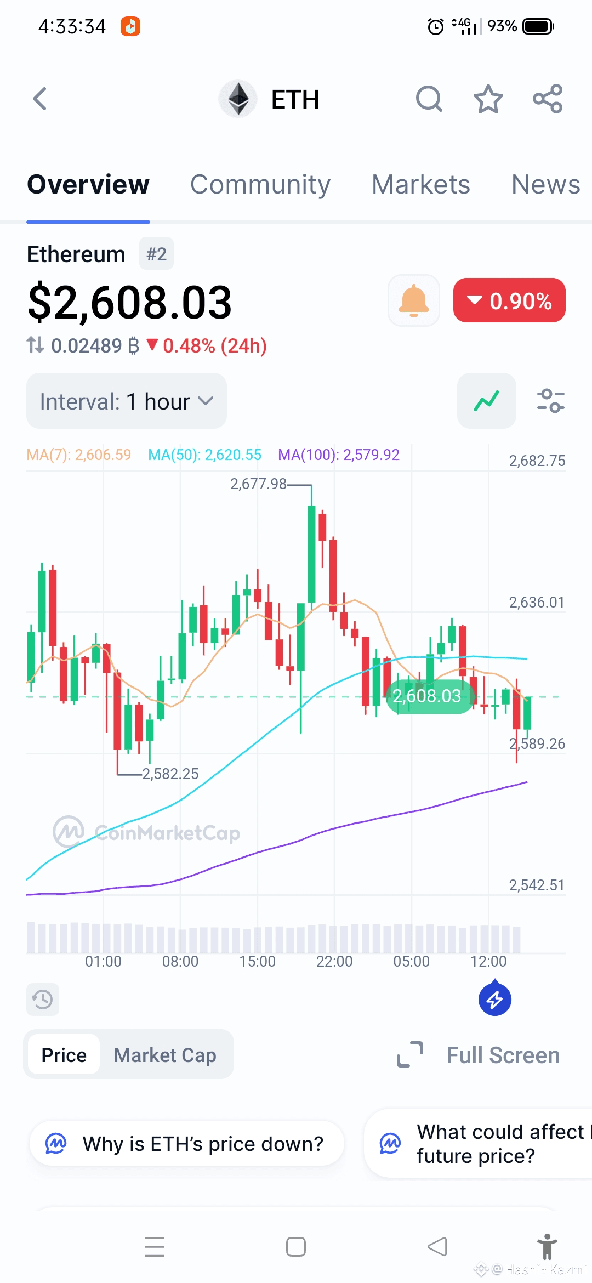Select the Price chart option
The image size is (592, 1283).
[x=64, y=1055]
